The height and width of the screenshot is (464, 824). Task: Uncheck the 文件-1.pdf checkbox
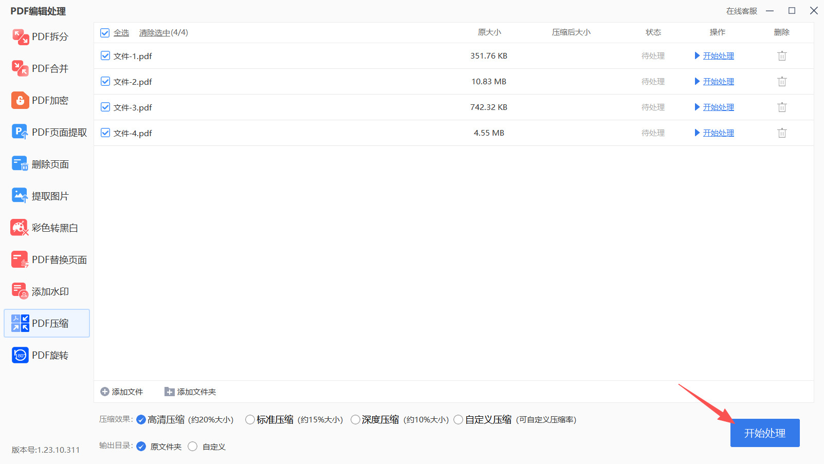pos(105,56)
